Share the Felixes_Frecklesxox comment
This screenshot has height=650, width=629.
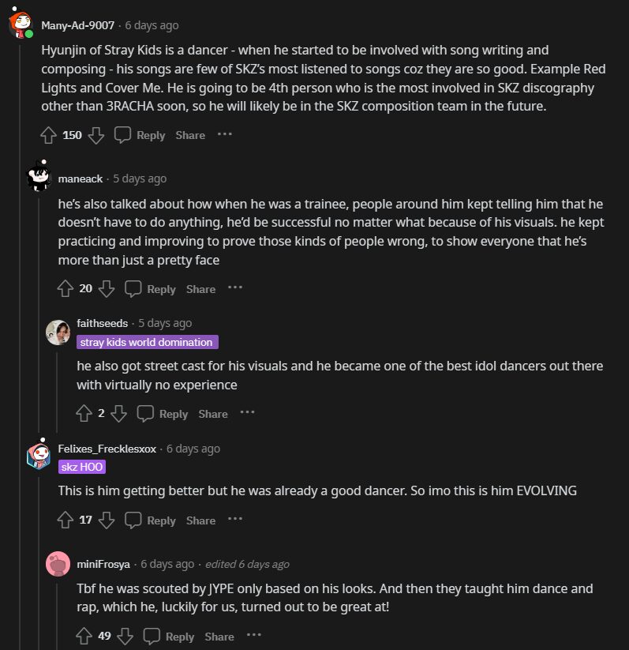[200, 520]
